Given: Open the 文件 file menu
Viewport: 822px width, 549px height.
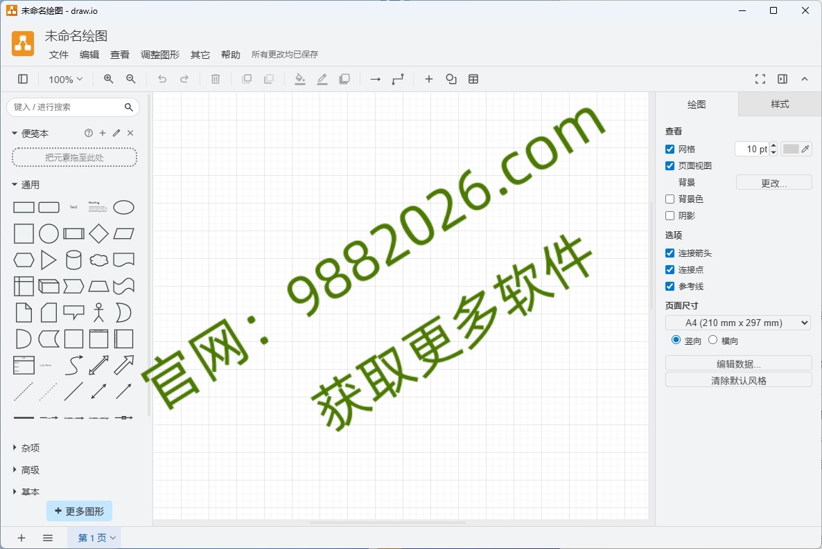Looking at the screenshot, I should [59, 55].
